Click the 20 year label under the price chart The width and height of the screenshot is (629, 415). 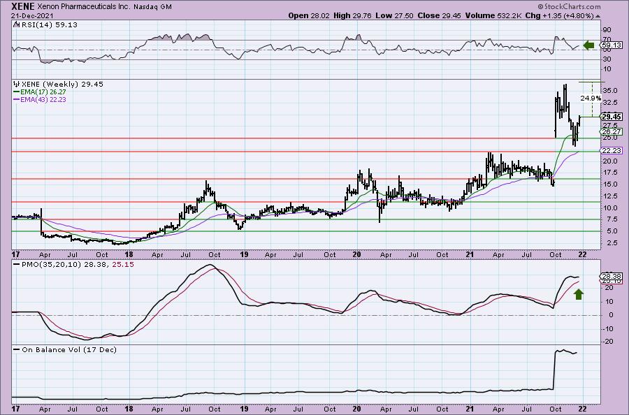coord(356,254)
